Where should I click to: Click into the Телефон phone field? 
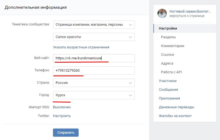click(x=94, y=71)
